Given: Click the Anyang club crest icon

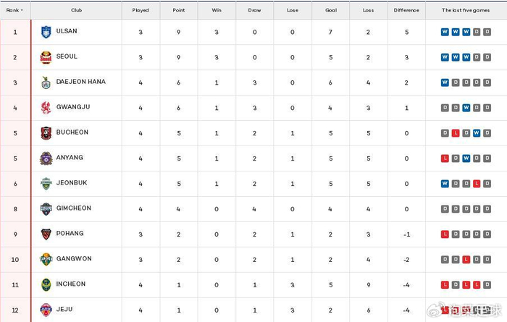Looking at the screenshot, I should [46, 158].
